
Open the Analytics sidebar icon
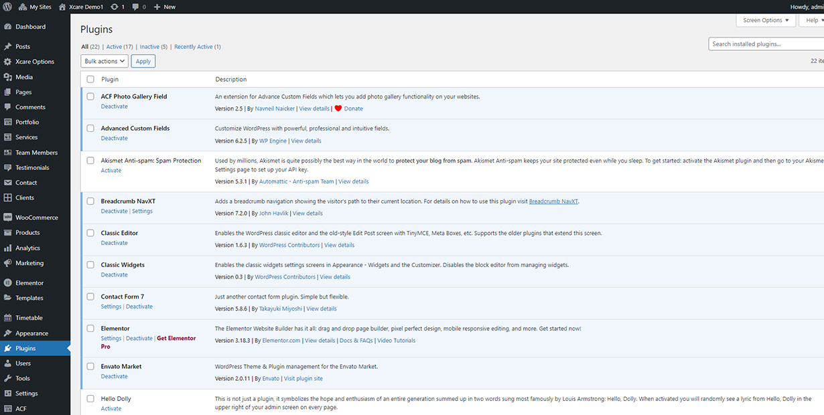pos(7,248)
